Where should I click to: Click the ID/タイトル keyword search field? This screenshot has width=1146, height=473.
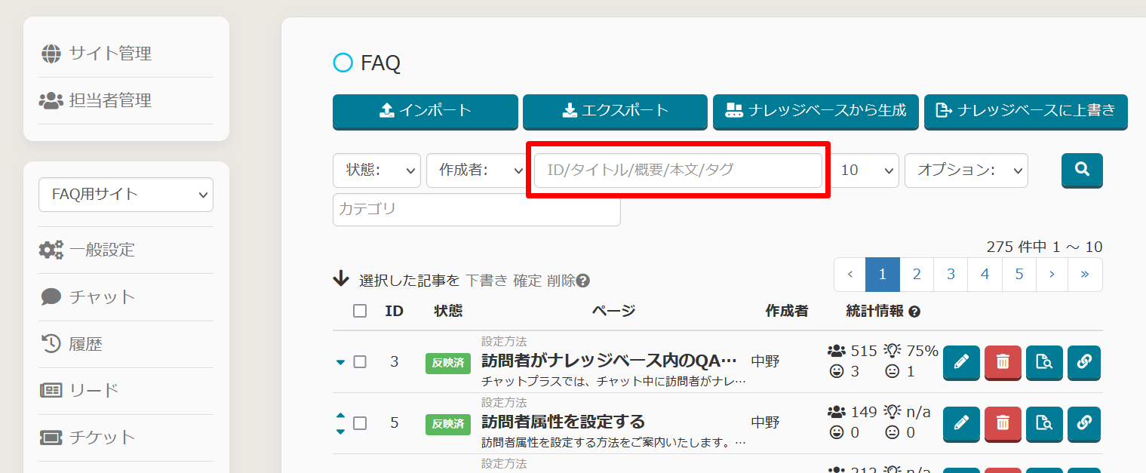point(677,170)
